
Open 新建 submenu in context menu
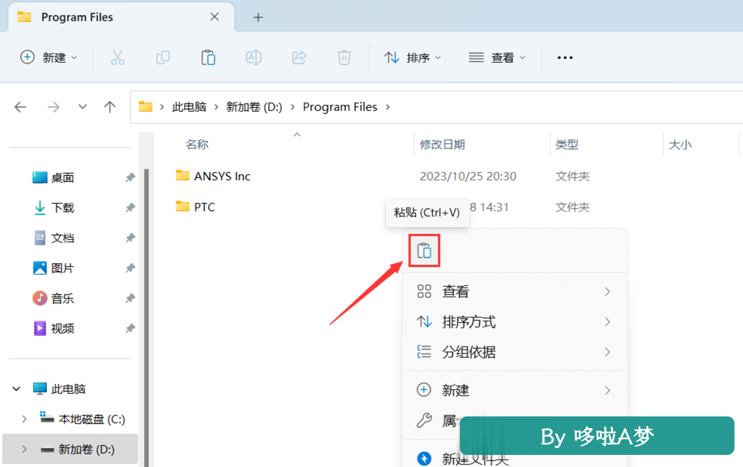[514, 390]
